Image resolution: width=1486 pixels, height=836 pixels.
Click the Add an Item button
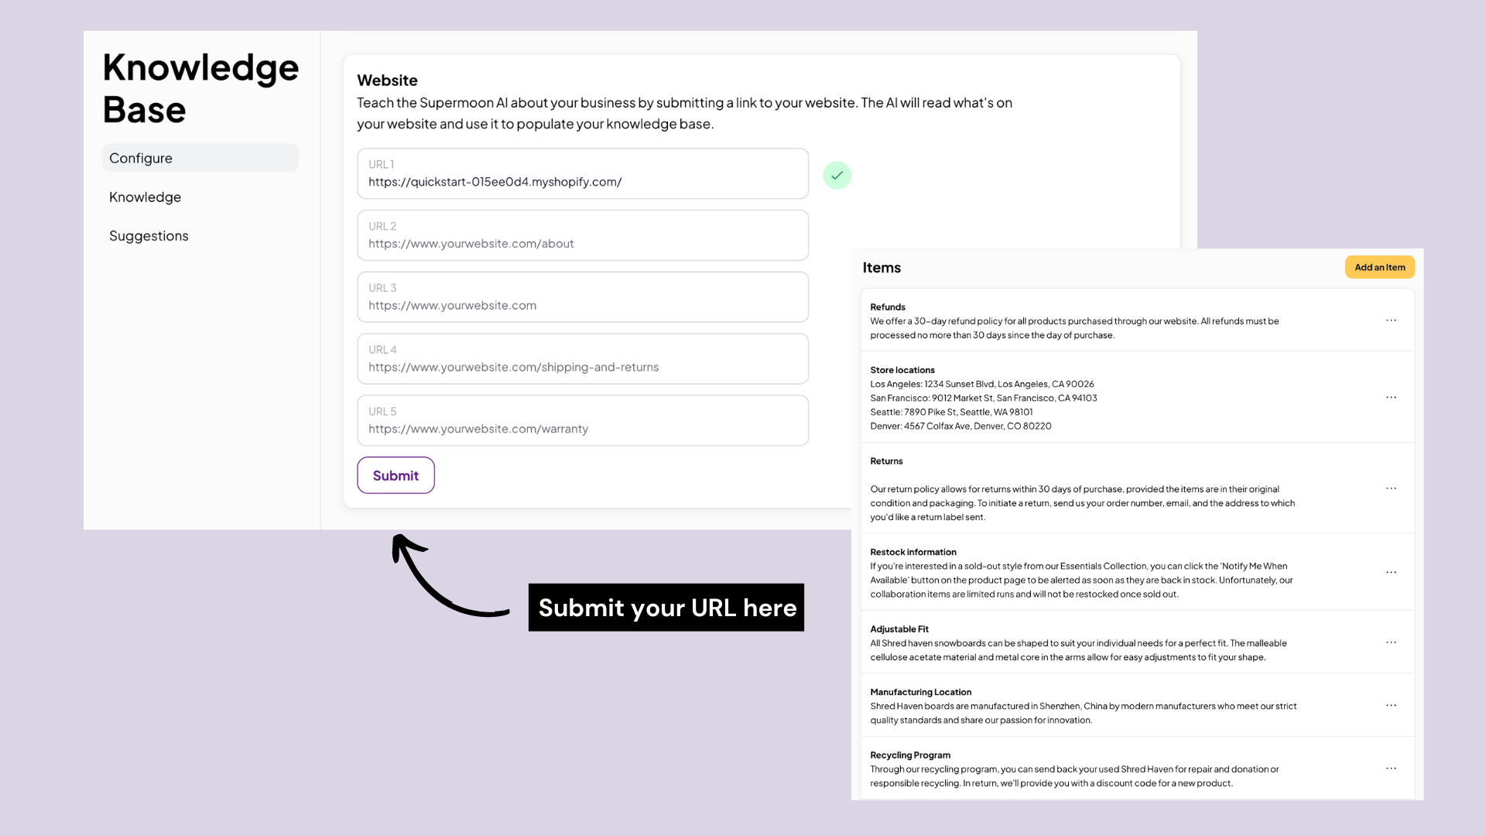[1380, 266]
